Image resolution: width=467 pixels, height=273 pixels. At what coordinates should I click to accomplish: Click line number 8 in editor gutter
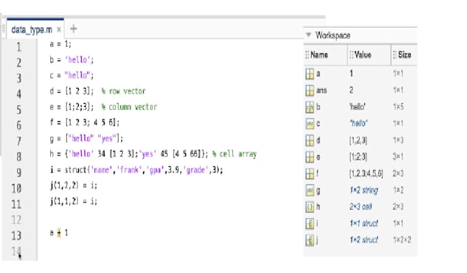click(19, 156)
